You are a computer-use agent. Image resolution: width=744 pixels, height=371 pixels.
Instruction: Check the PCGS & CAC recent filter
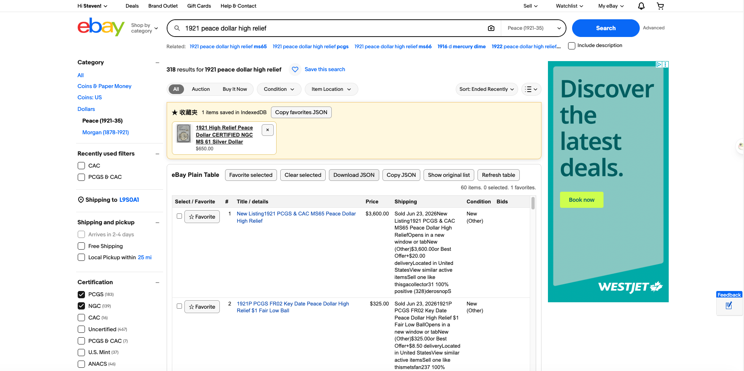click(81, 177)
